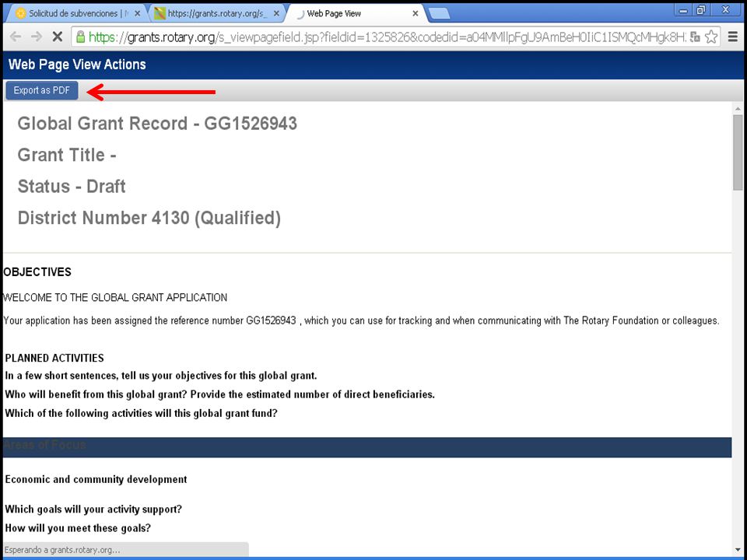Click the grants.rotary.org tab favicon
Screen dimensions: 747x560
click(160, 14)
